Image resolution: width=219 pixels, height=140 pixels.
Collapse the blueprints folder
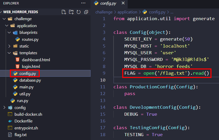[x=28, y=33]
